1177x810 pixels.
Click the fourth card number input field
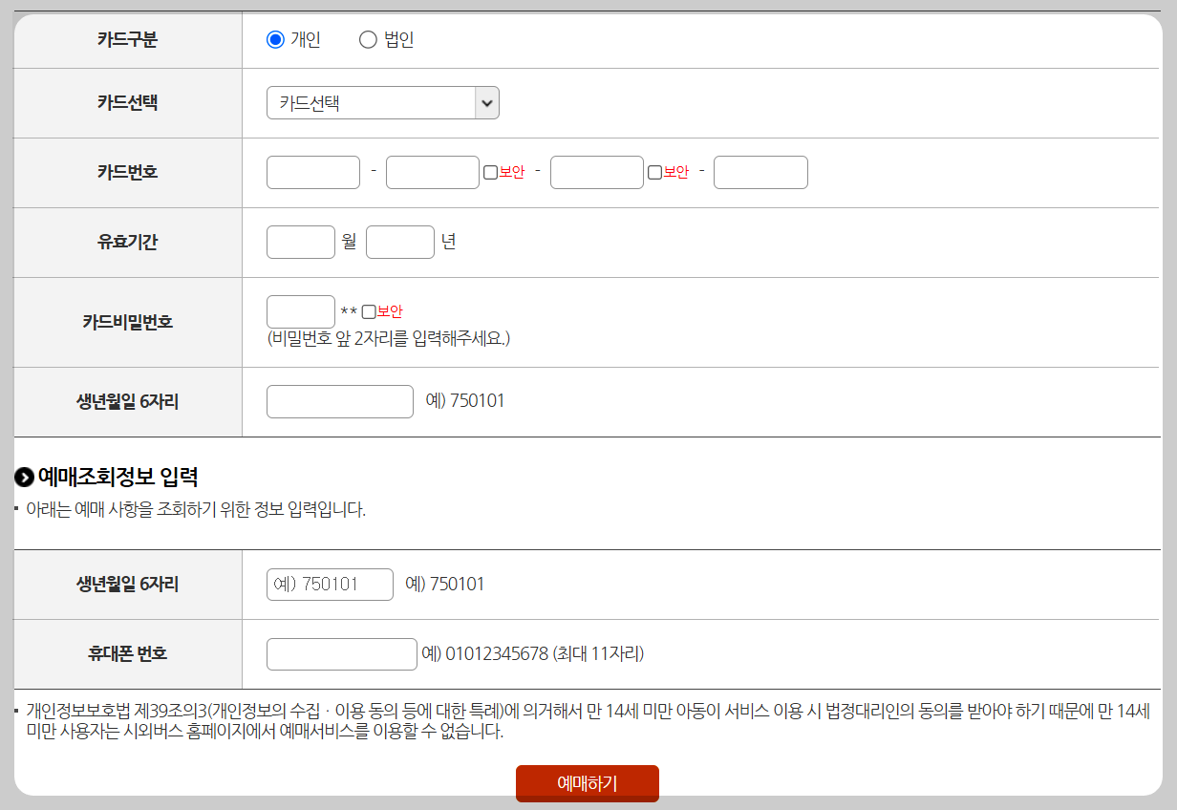pos(760,172)
